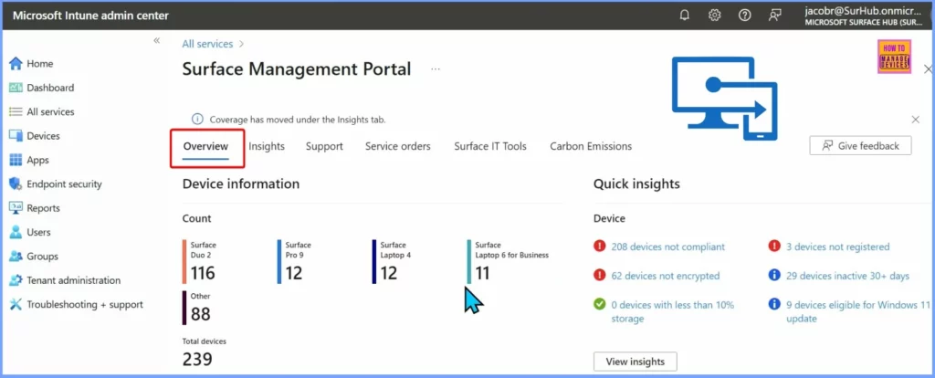Click the Groups people icon
Image resolution: width=935 pixels, height=378 pixels.
16,257
